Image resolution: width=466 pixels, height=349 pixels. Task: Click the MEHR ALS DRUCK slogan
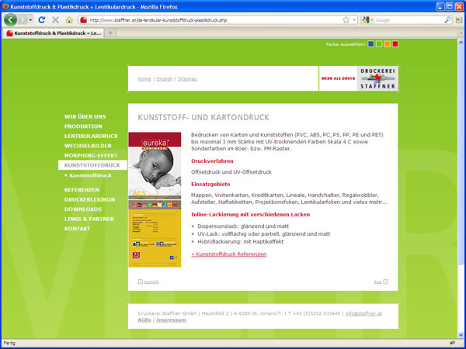[338, 78]
